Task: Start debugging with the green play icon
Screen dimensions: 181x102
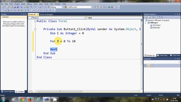Action: coord(49,7)
